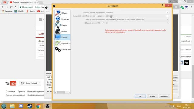Open the Вывод settings category
Viewport: 194px width, 109px height.
(62, 25)
